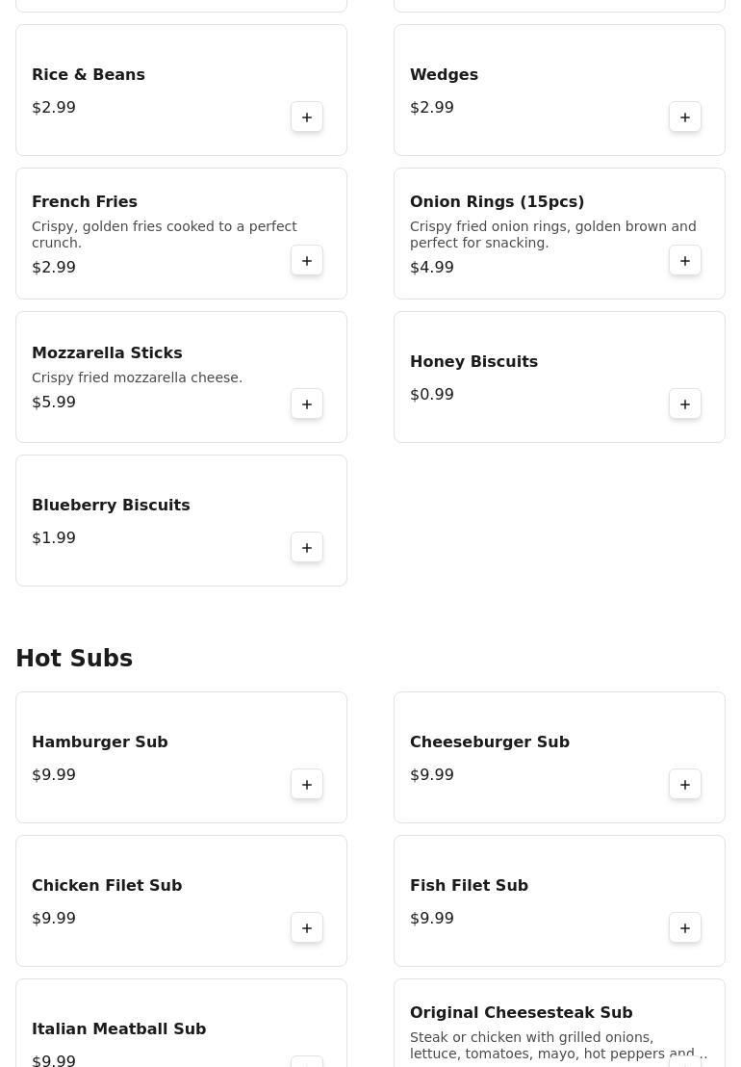Click the Blueberry Biscuits item name
This screenshot has height=1067, width=741.
pos(111,506)
